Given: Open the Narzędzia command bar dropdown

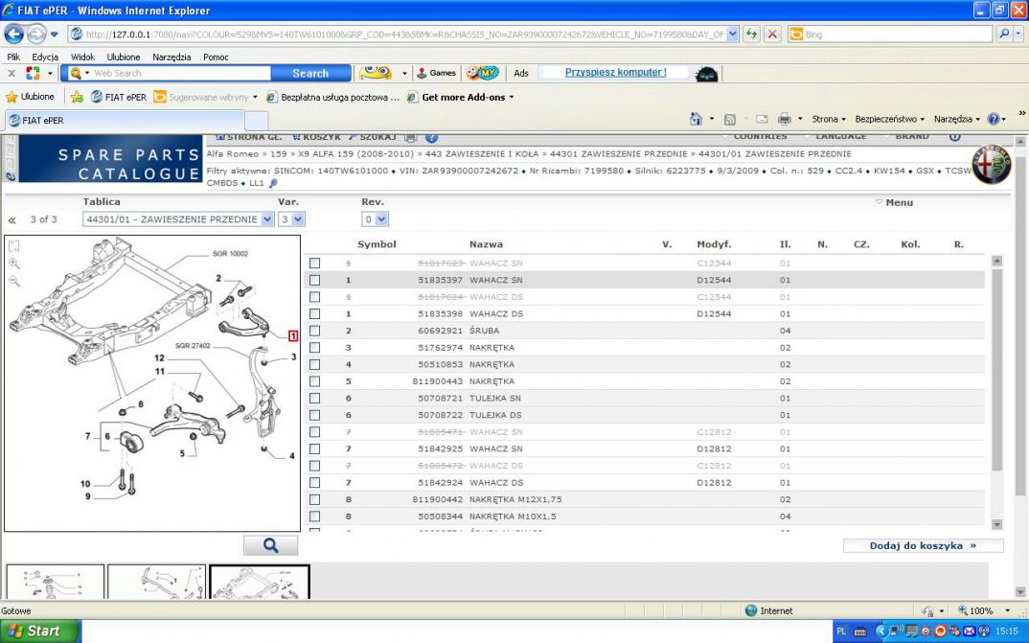Looking at the screenshot, I should coord(956,120).
